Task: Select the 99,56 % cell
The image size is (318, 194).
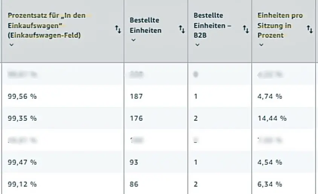Action: (x=22, y=96)
